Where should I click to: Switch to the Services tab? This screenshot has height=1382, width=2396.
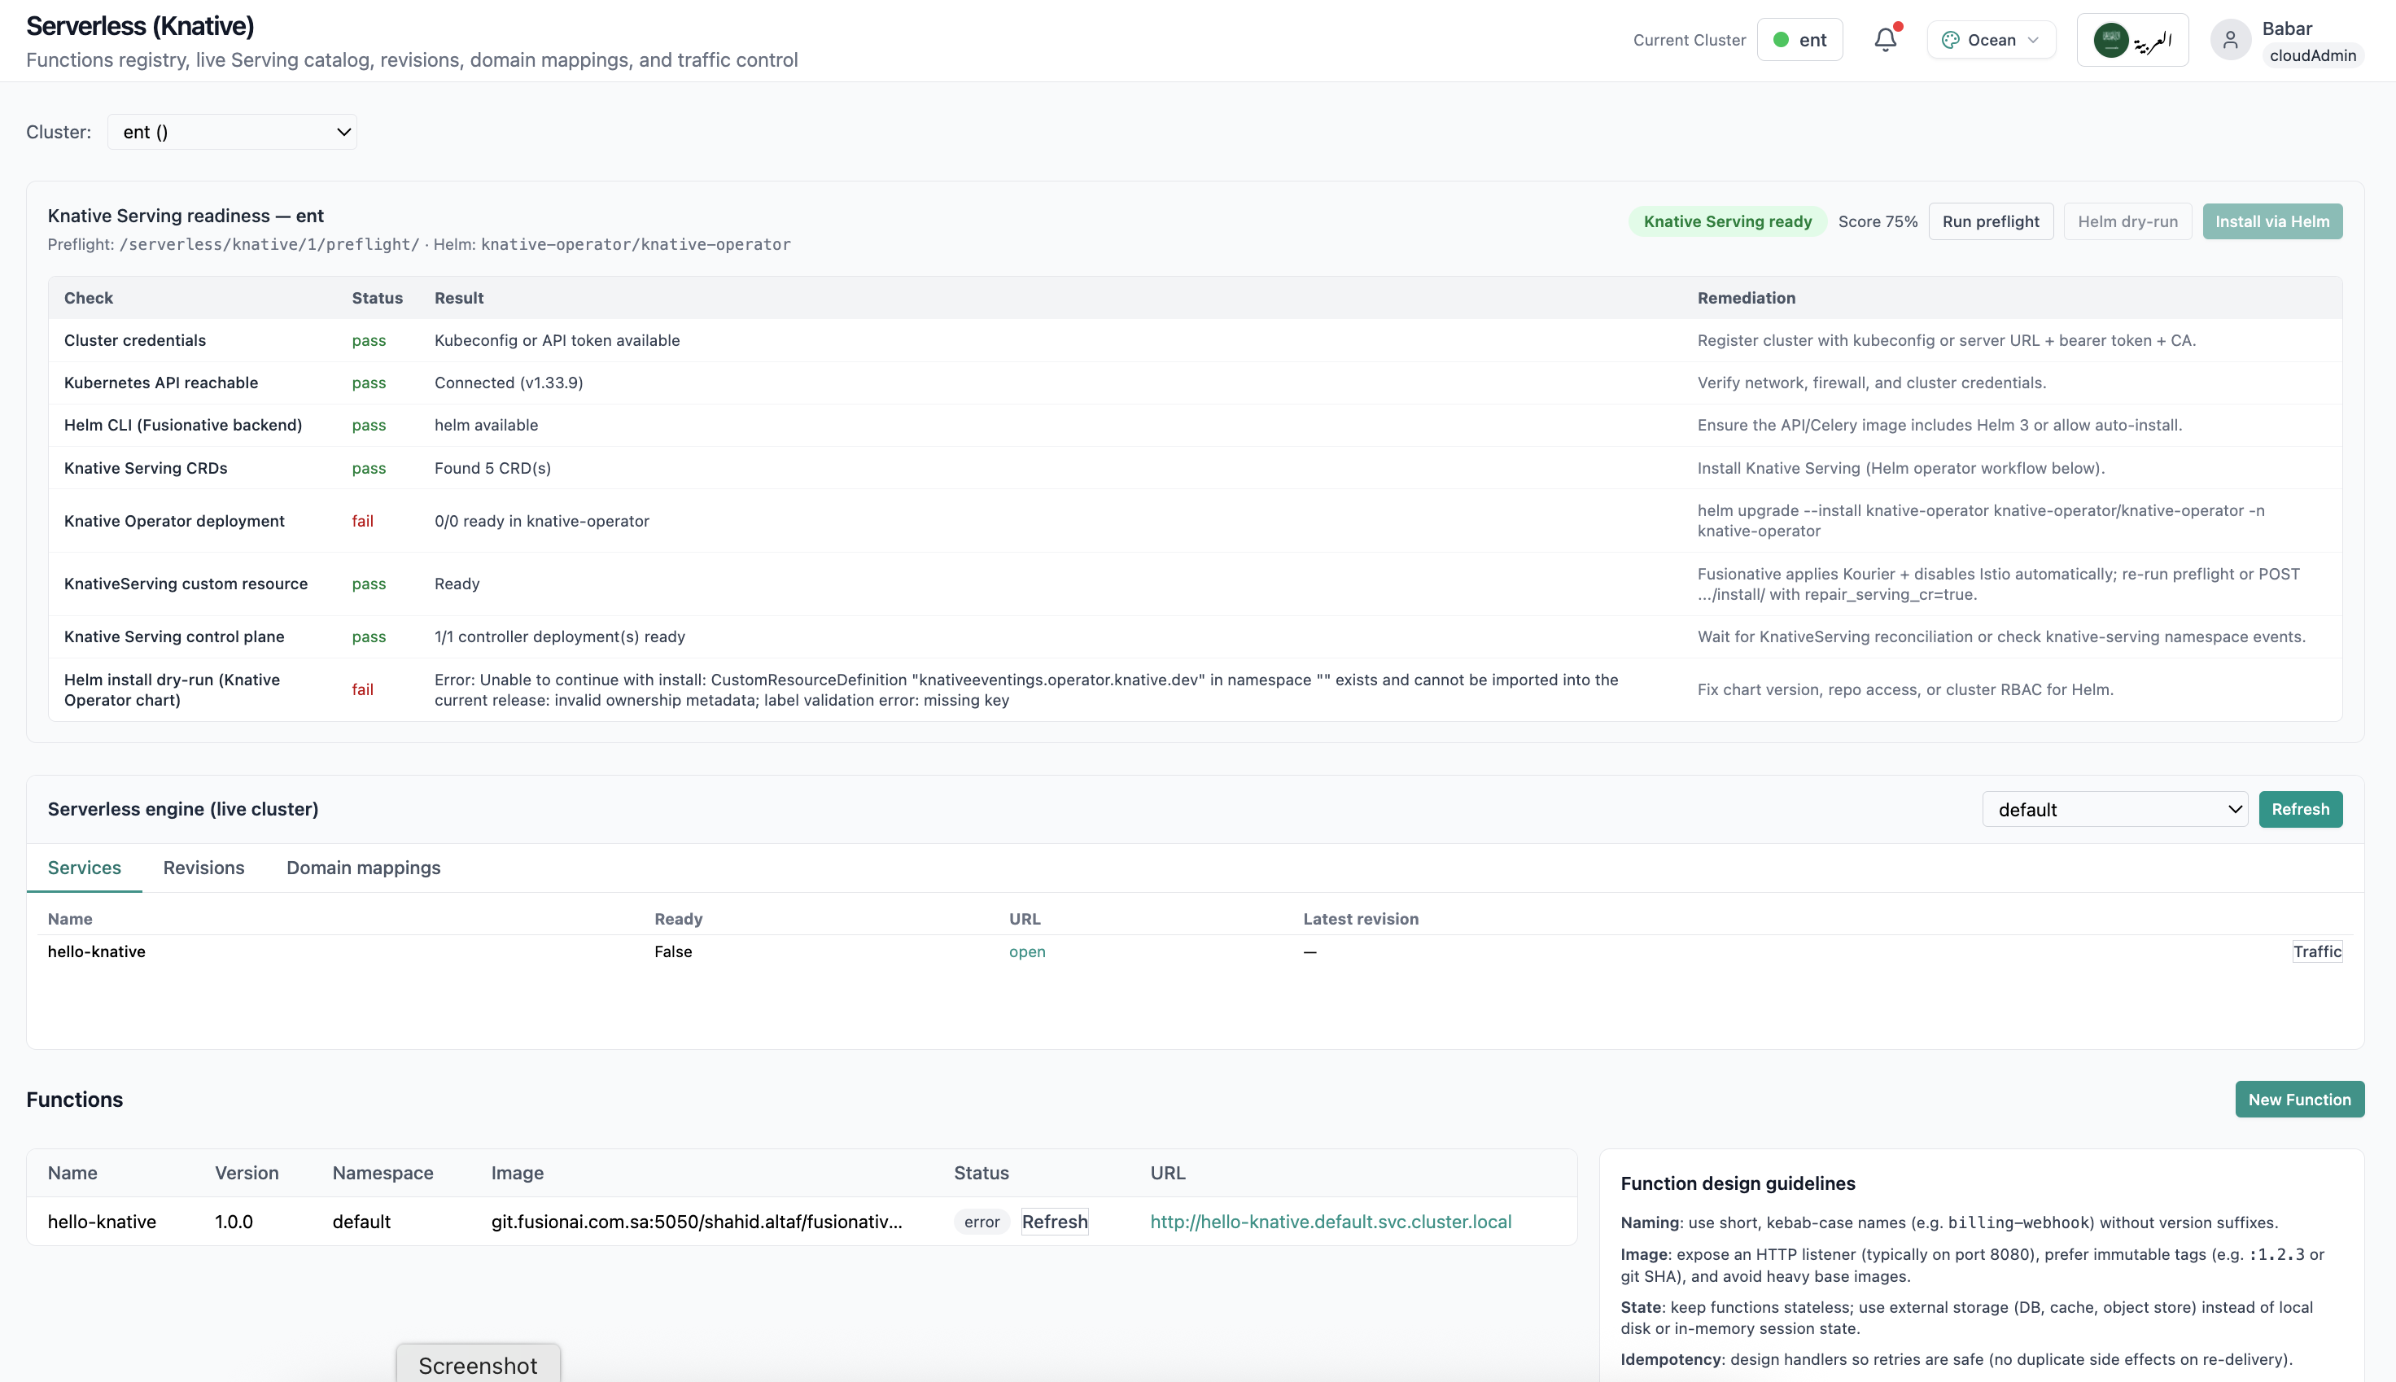click(85, 868)
